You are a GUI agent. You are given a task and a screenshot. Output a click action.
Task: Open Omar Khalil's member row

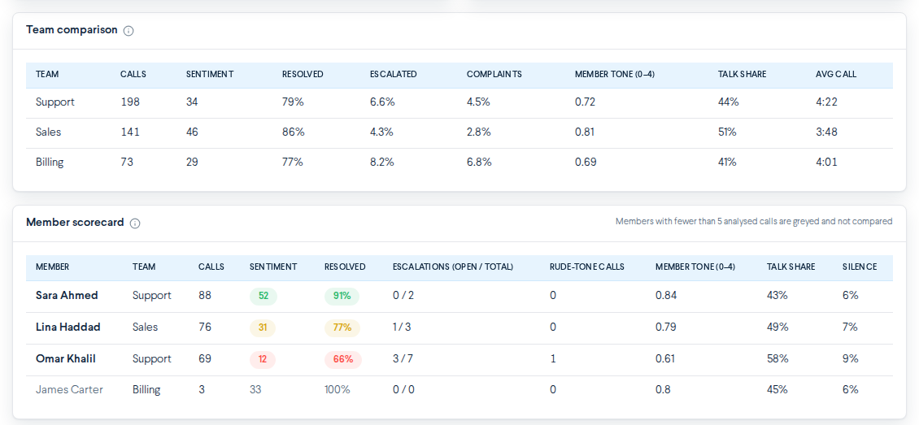459,359
